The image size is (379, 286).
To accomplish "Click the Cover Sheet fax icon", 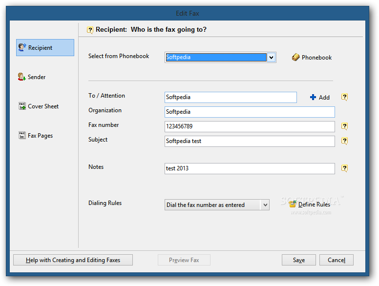I will (22, 106).
